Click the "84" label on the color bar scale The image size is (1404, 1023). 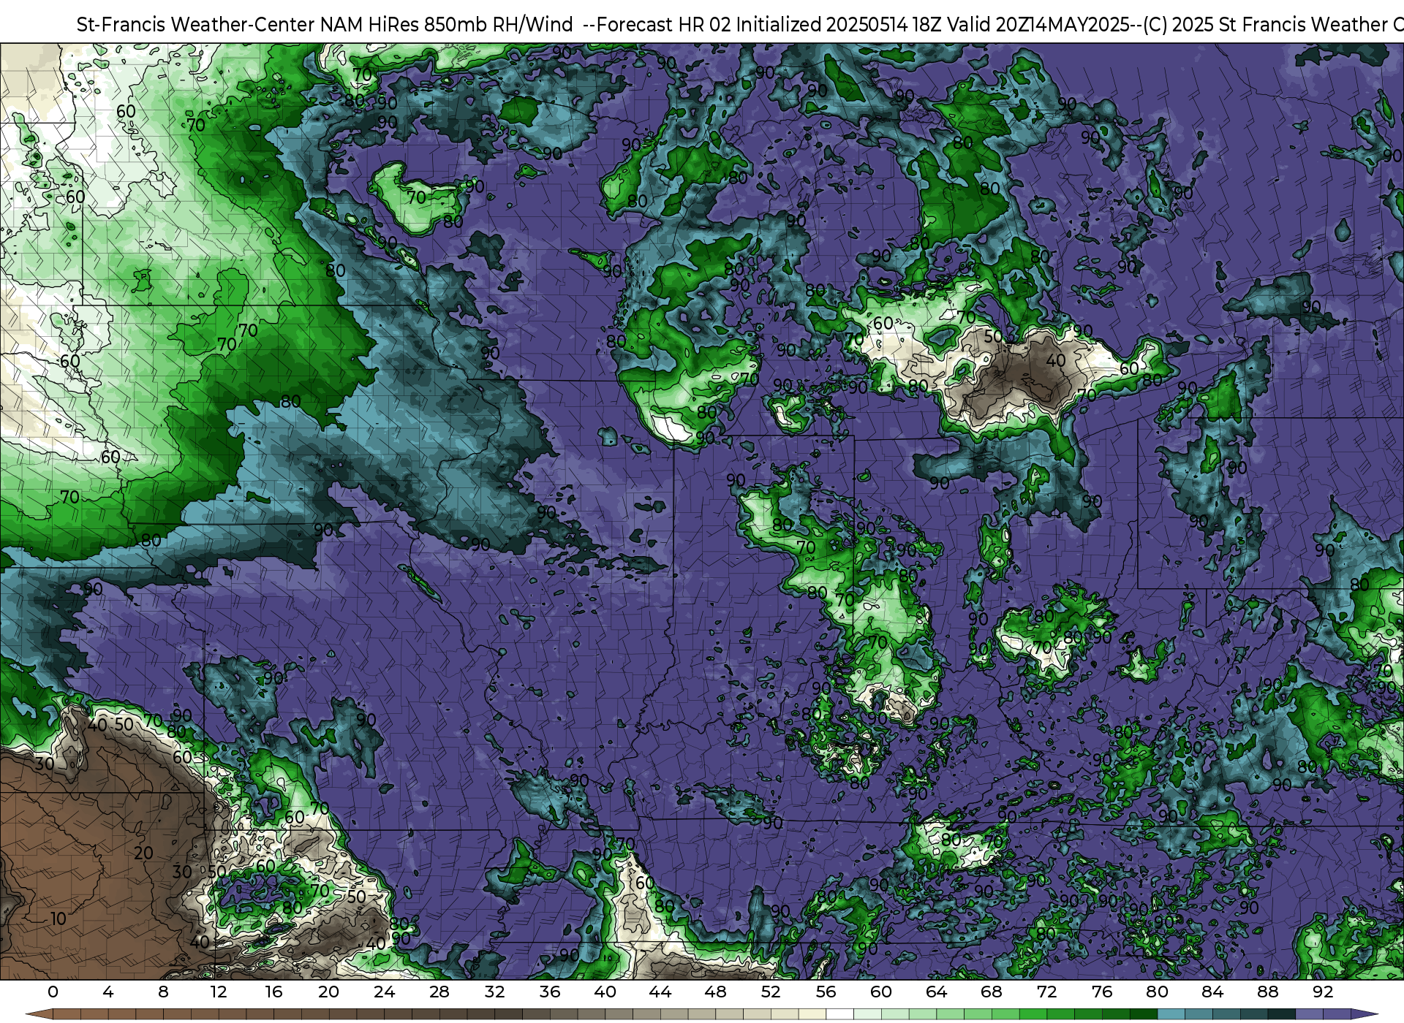[1212, 992]
